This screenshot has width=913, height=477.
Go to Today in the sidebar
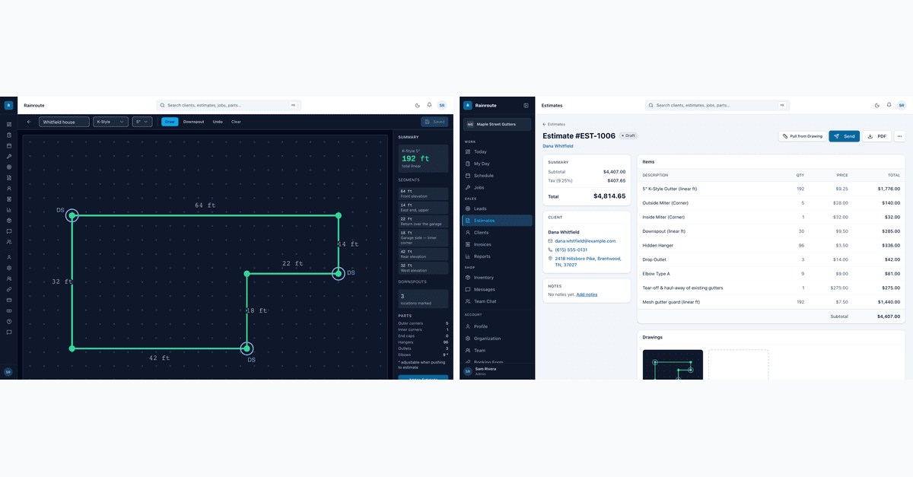click(x=497, y=152)
